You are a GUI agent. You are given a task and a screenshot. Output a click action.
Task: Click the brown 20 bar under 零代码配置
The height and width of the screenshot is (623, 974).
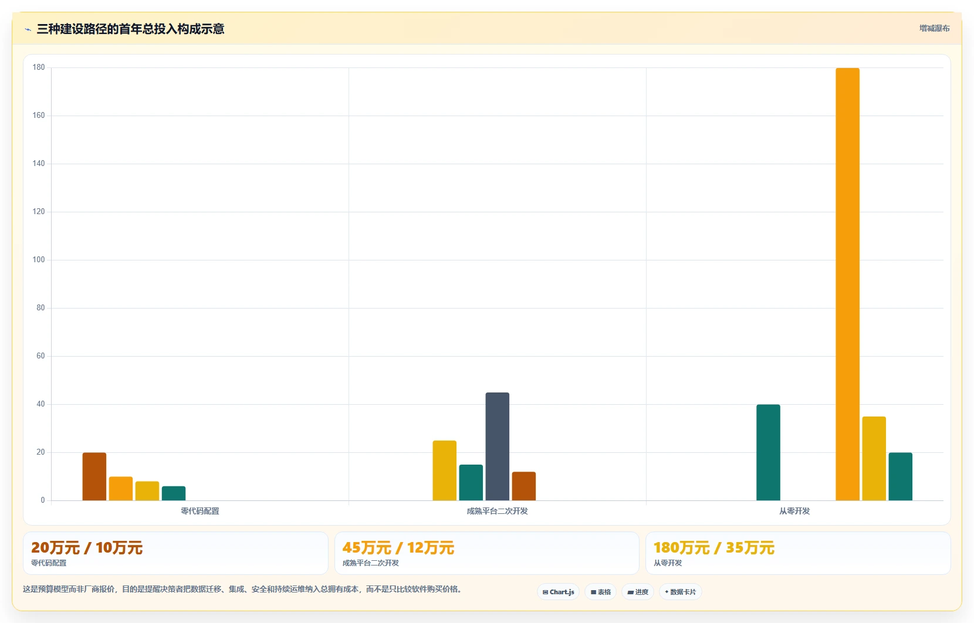(x=94, y=476)
